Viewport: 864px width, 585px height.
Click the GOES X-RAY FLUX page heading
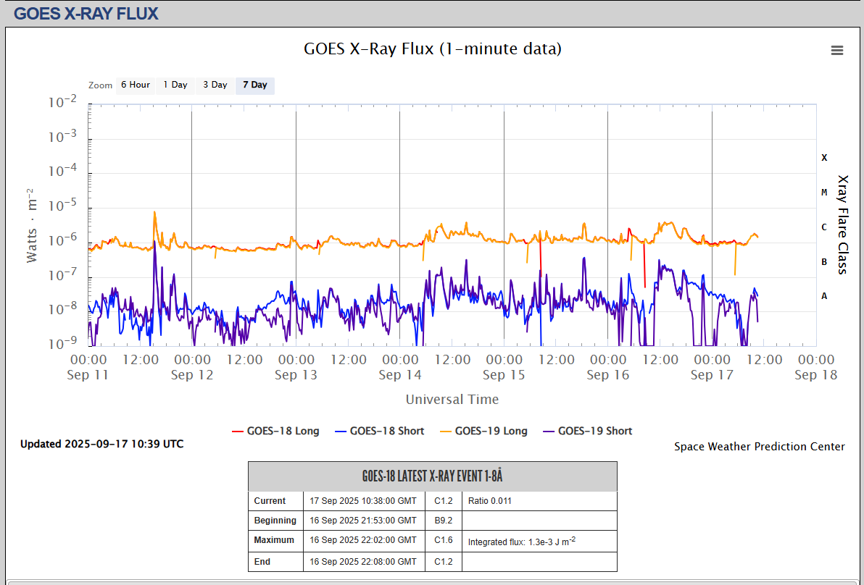[x=86, y=13]
